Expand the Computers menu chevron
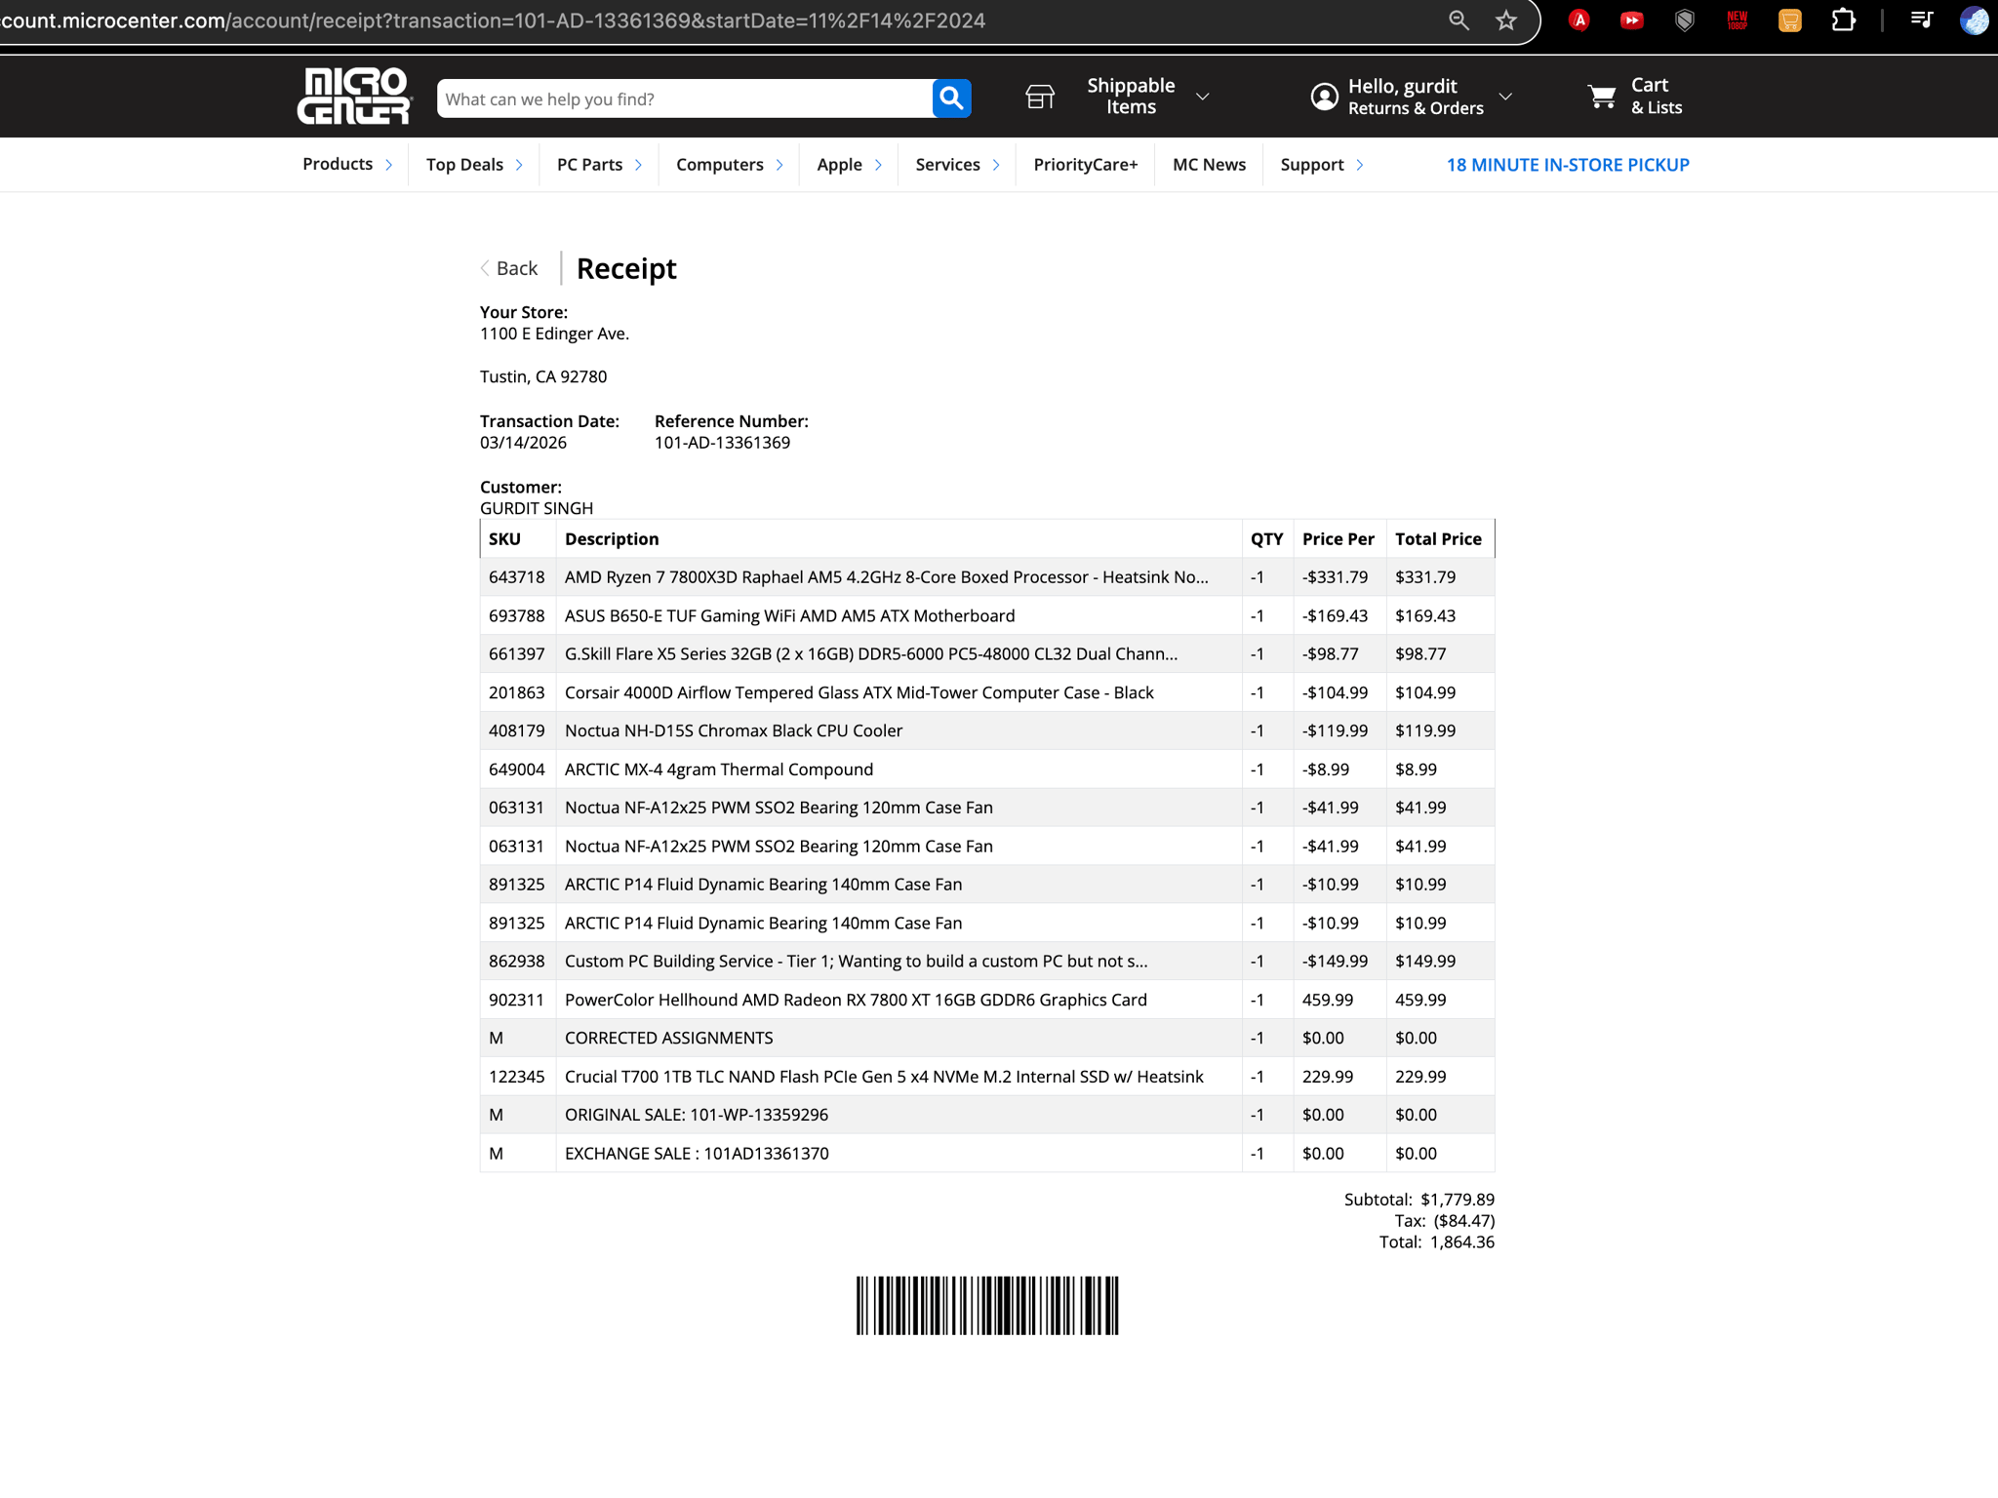The width and height of the screenshot is (1998, 1498). (779, 165)
